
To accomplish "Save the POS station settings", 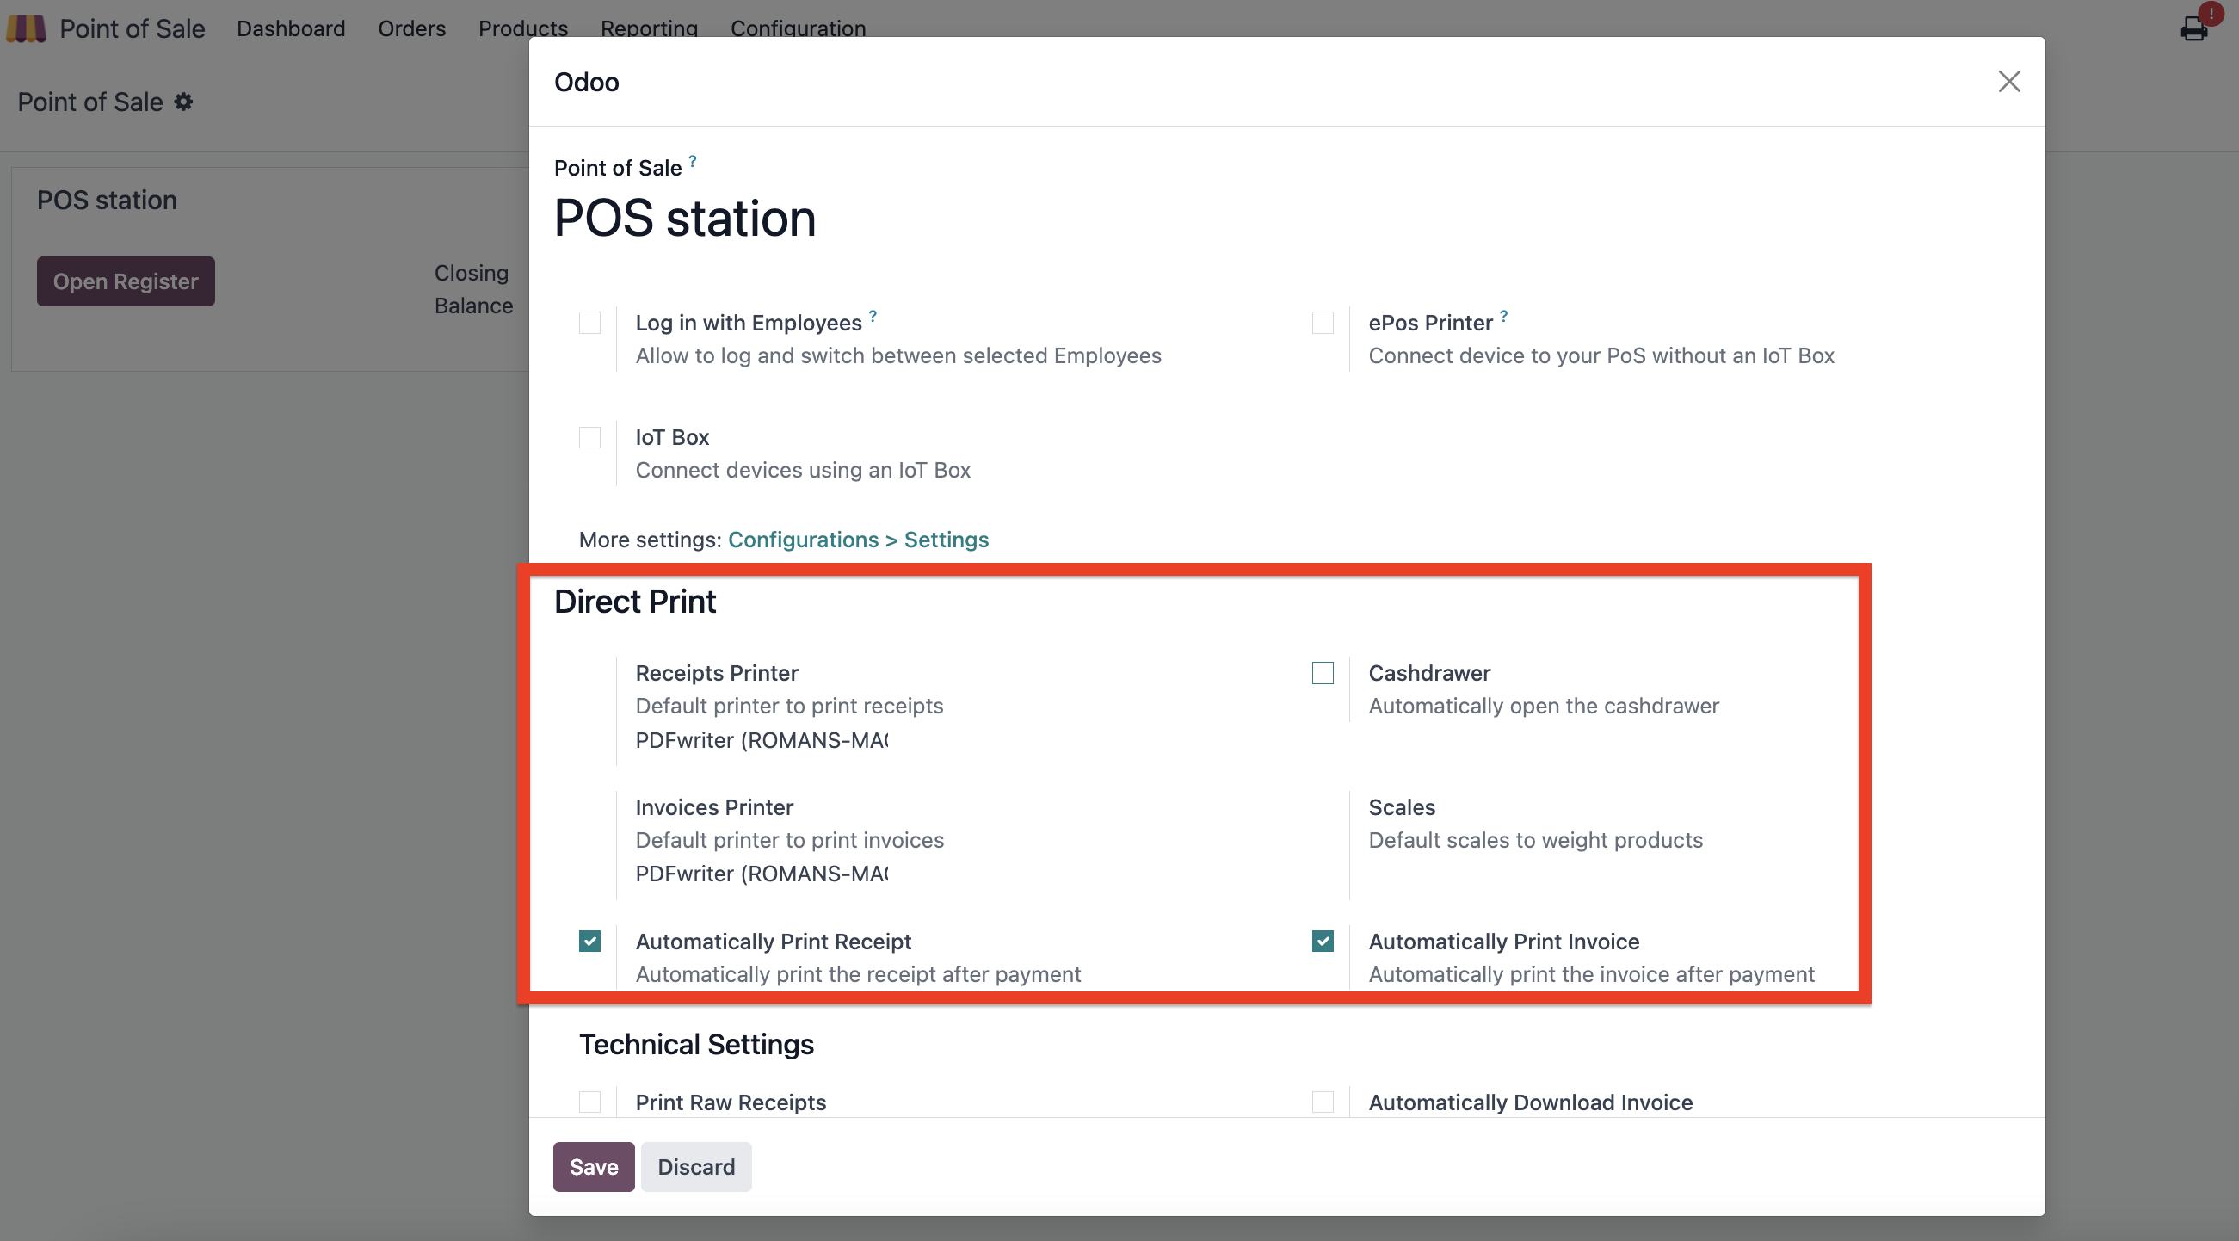I will point(594,1166).
